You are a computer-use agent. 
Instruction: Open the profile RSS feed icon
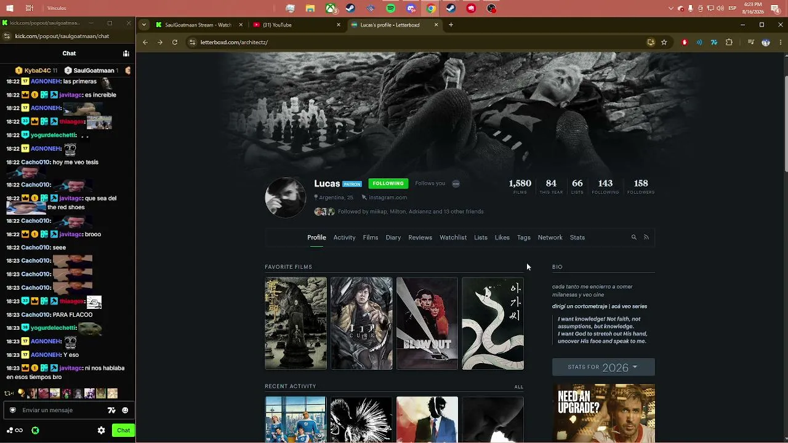(646, 237)
